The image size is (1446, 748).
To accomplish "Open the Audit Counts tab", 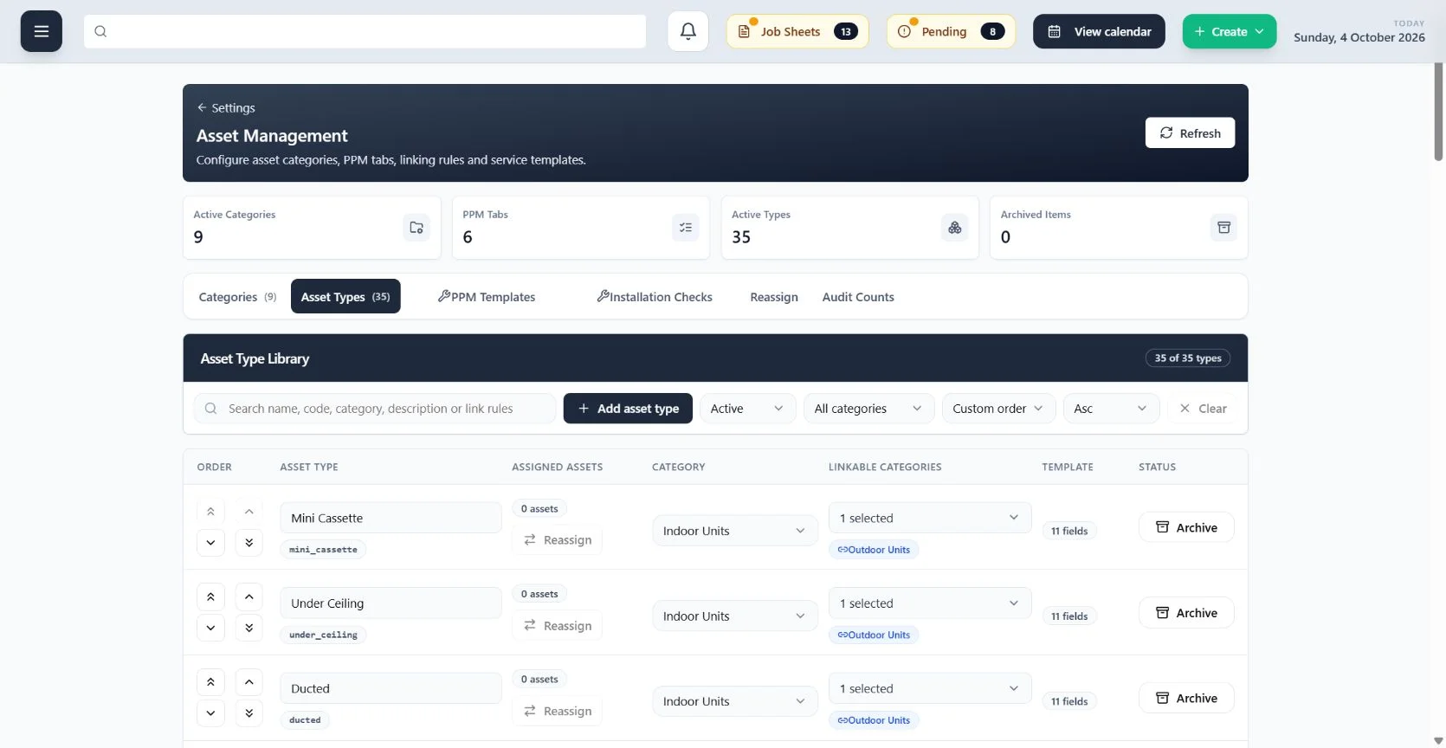I will point(858,297).
